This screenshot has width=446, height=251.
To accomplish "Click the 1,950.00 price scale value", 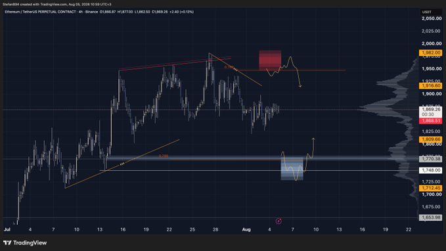I will 432,68.
